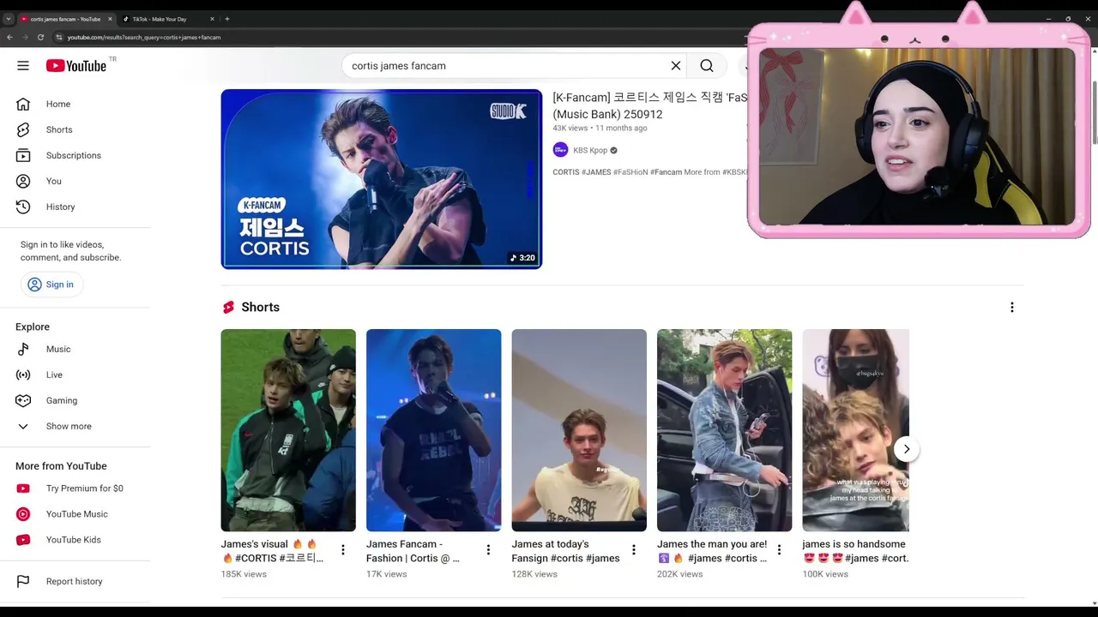
Task: Open a new browser tab
Action: pos(227,19)
